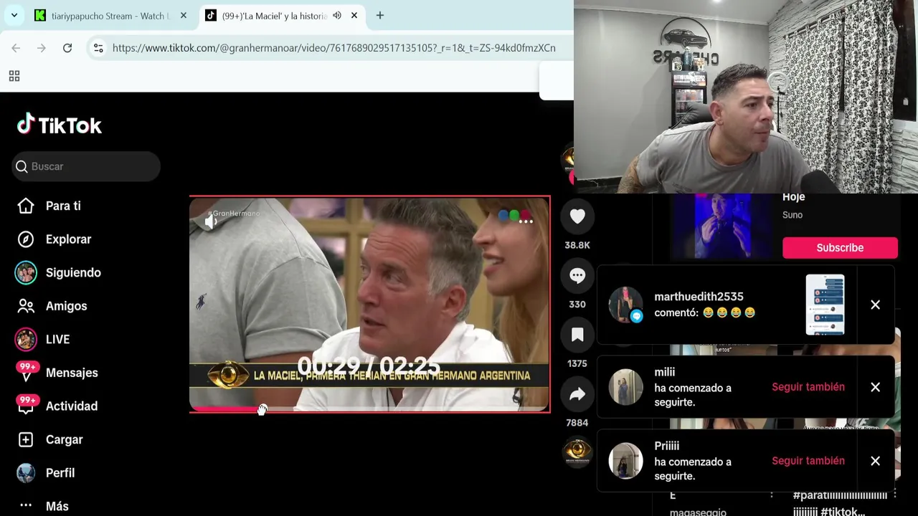Follow Priiiii back with Seguir también
This screenshot has height=516, width=918.
coord(808,461)
